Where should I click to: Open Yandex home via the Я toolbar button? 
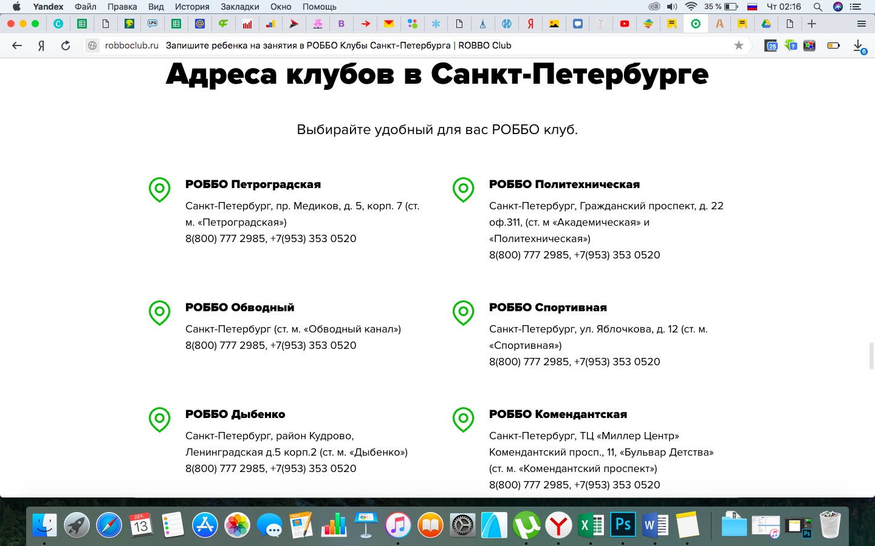click(x=41, y=45)
